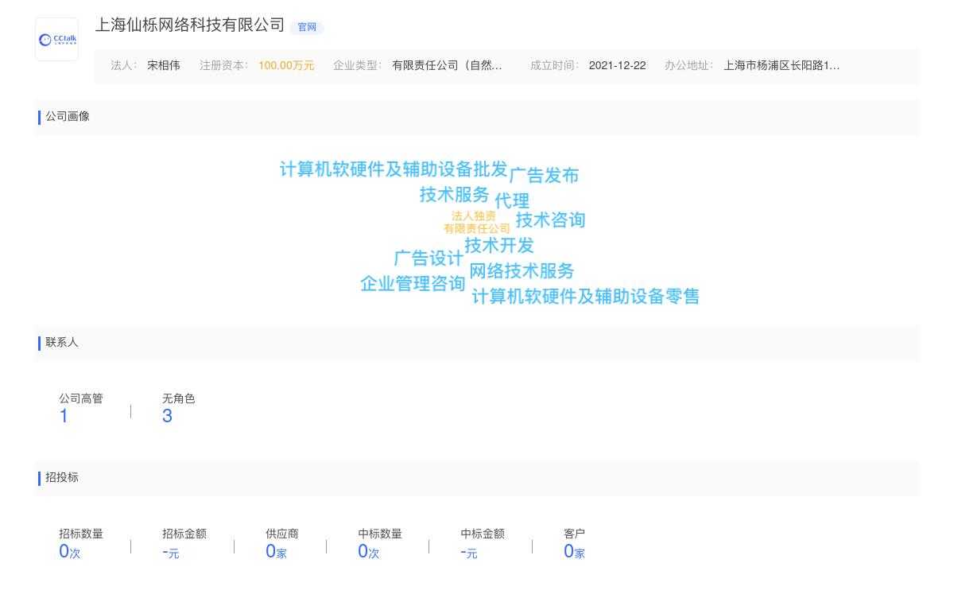Click 客户 count 0家
The width and height of the screenshot is (954, 598).
574,550
